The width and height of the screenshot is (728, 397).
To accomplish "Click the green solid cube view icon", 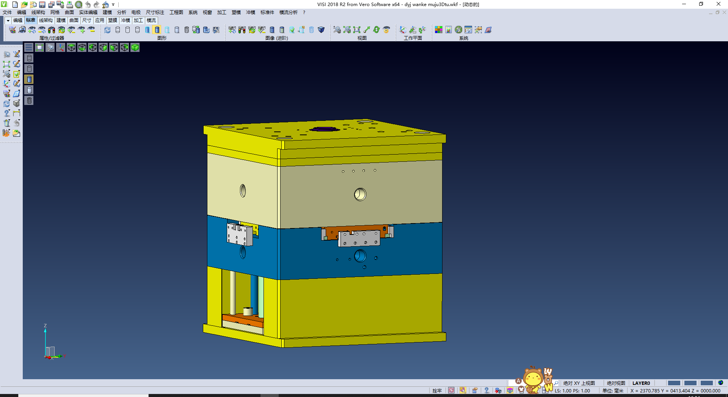I will 135,47.
